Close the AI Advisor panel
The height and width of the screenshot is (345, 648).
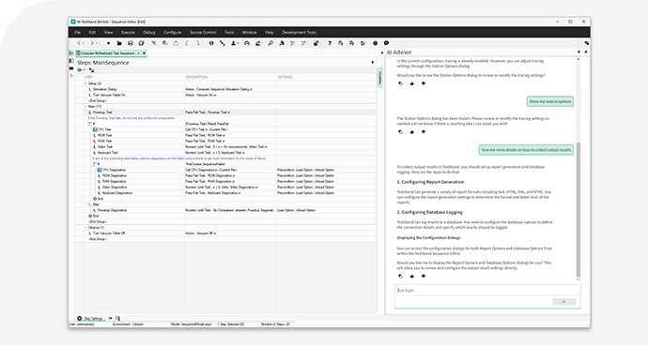pos(586,52)
